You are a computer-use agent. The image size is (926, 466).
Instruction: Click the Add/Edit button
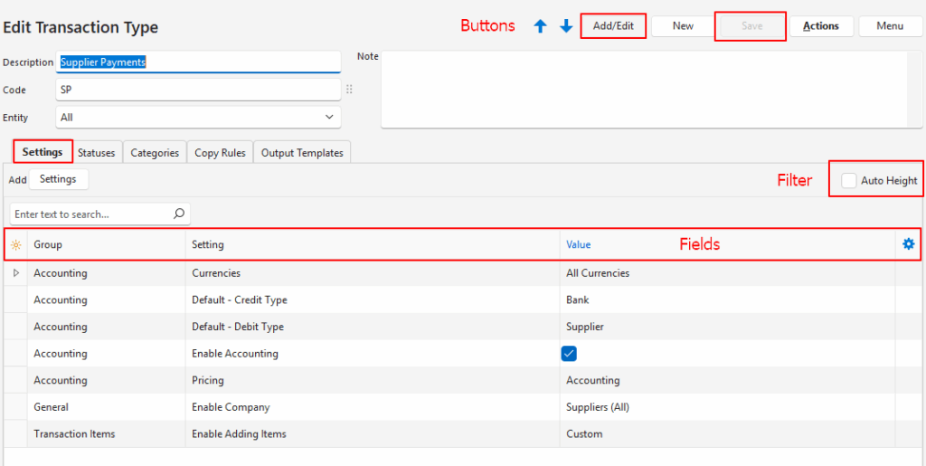(x=613, y=26)
